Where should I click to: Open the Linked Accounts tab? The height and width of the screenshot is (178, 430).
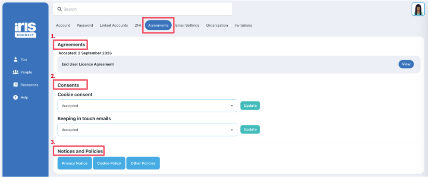pyautogui.click(x=114, y=25)
